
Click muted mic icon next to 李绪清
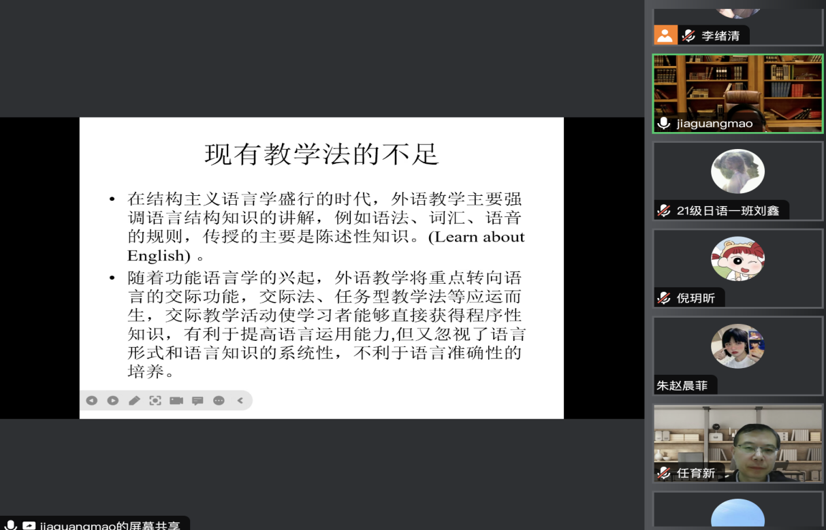point(688,35)
